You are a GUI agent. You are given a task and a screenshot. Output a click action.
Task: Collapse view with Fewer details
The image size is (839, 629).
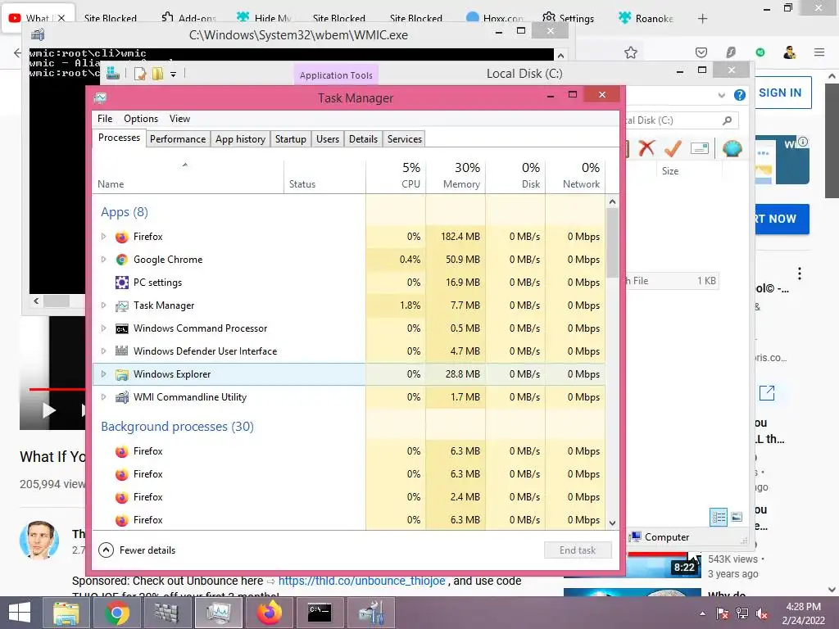(138, 550)
